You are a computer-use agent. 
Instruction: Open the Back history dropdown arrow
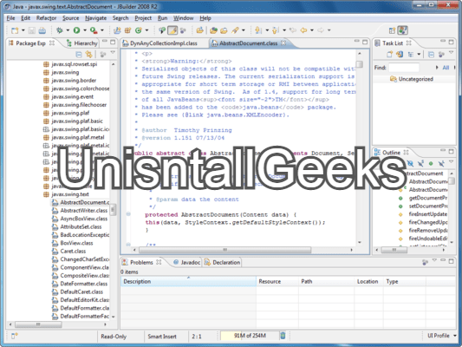312,30
